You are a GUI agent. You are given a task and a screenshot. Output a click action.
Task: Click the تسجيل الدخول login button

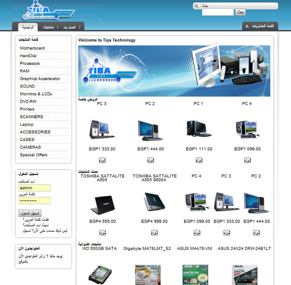[30, 213]
